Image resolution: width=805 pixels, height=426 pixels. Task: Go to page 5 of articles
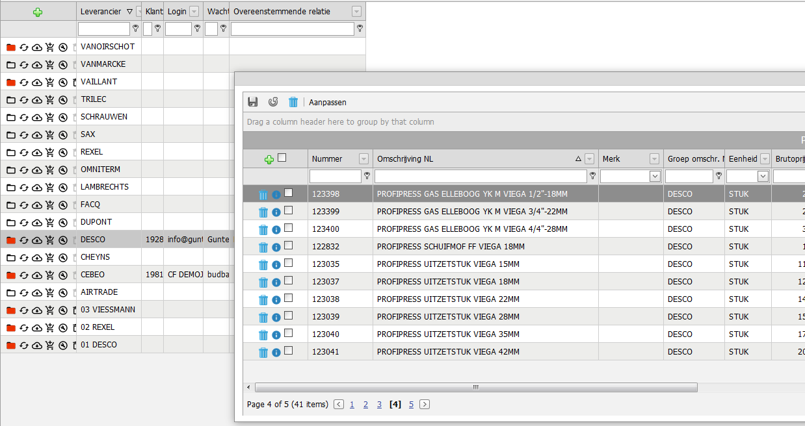411,405
